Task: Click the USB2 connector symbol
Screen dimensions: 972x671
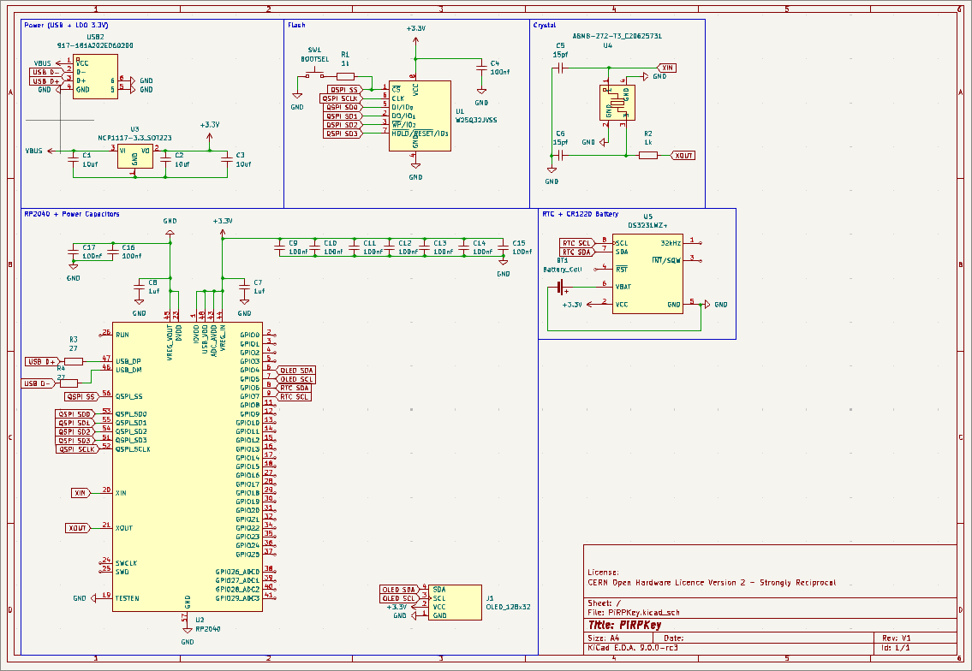Action: pos(94,77)
